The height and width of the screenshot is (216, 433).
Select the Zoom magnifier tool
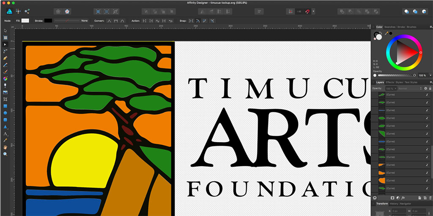(x=5, y=154)
